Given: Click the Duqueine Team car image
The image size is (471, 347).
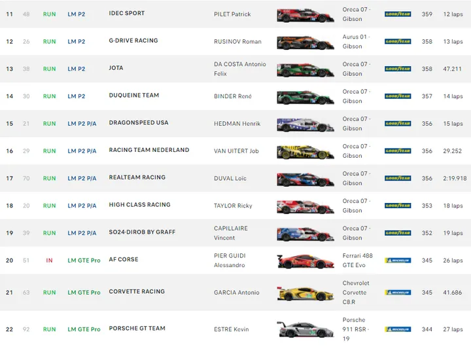Looking at the screenshot, I should coord(305,97).
